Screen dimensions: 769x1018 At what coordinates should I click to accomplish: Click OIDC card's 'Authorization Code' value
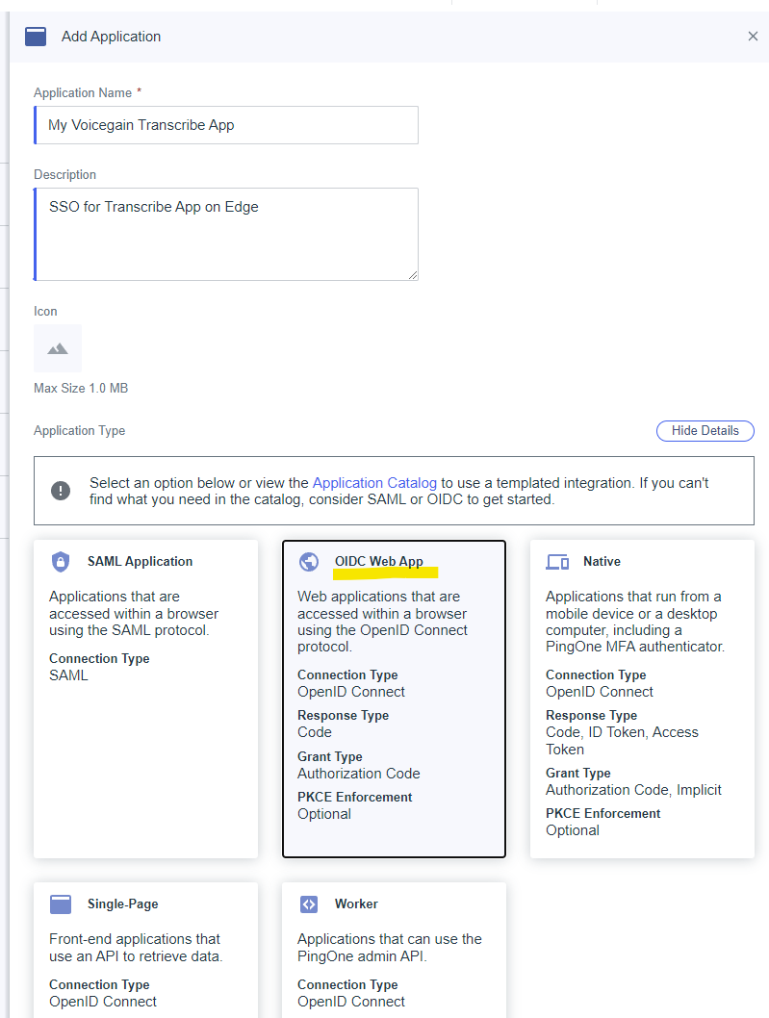[359, 774]
